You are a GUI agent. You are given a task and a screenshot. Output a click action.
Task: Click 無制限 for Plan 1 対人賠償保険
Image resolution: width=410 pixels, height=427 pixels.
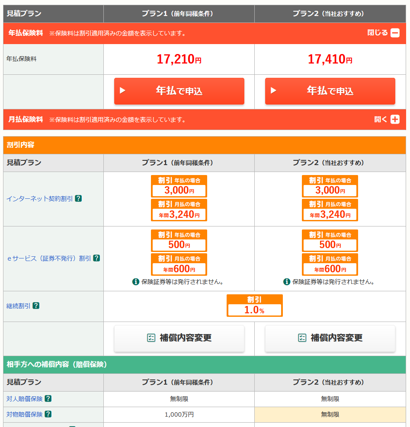click(179, 399)
